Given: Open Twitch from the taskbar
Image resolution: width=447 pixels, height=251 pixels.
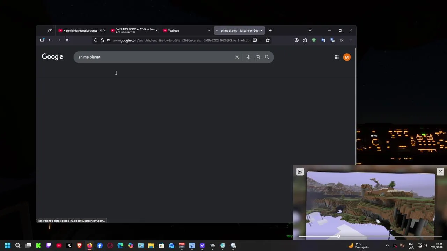Looking at the screenshot, I should pos(49,245).
